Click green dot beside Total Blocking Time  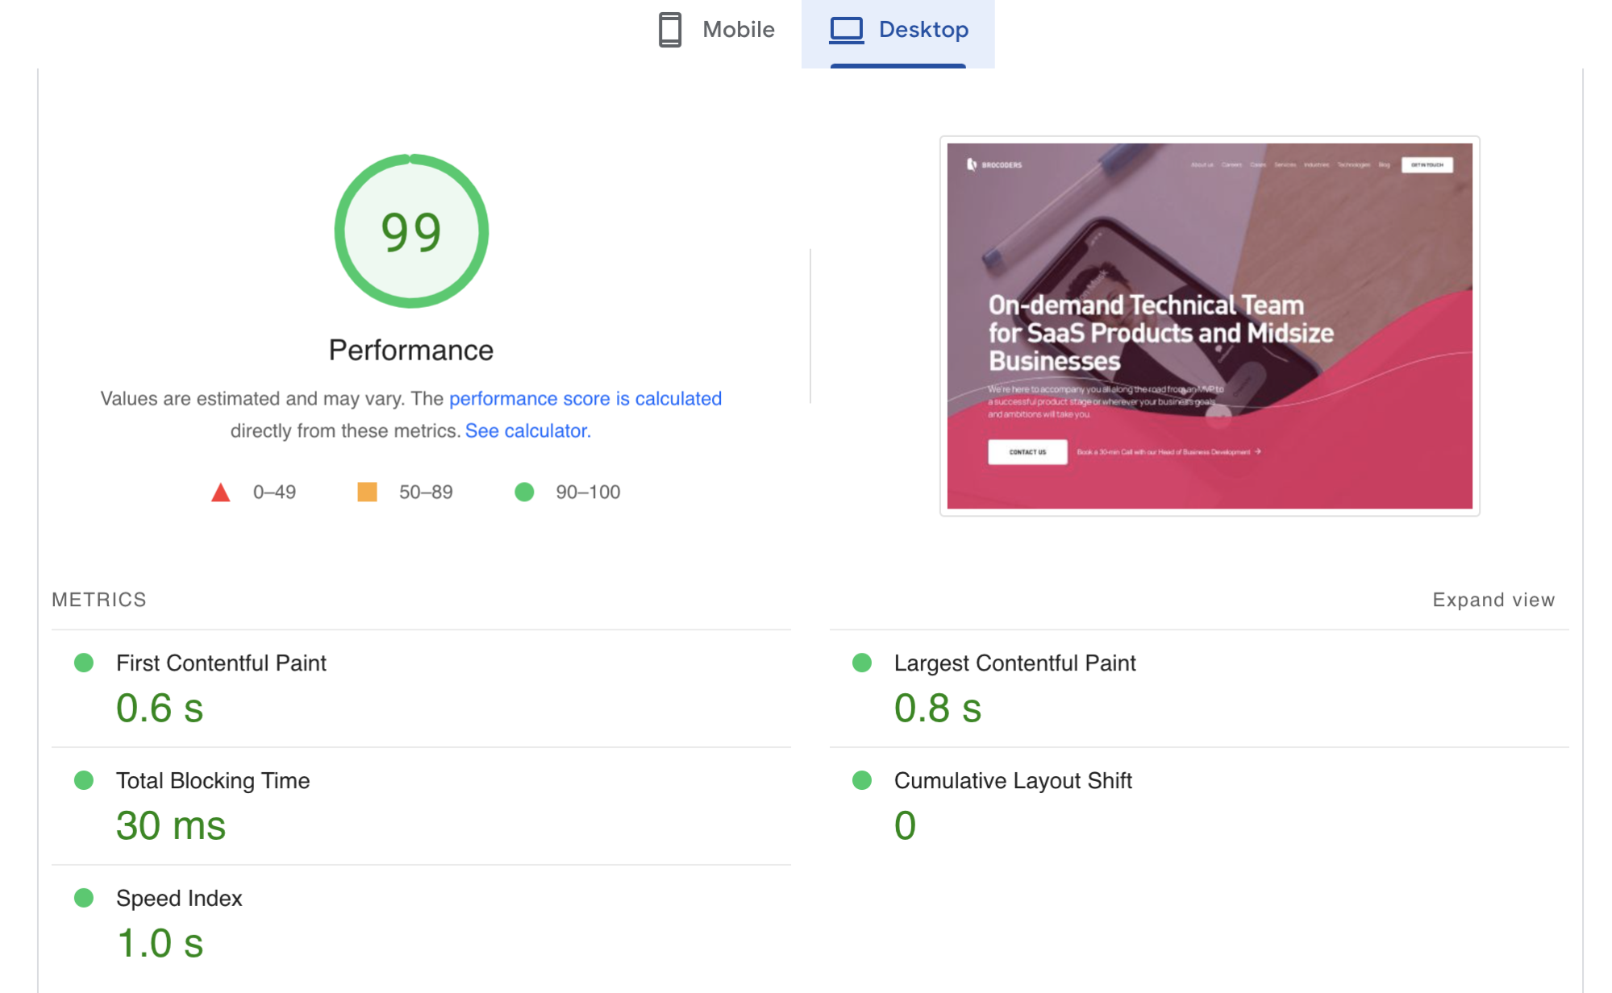[x=84, y=780]
